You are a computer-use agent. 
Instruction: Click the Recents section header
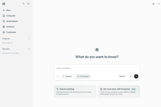pyautogui.click(x=6, y=49)
